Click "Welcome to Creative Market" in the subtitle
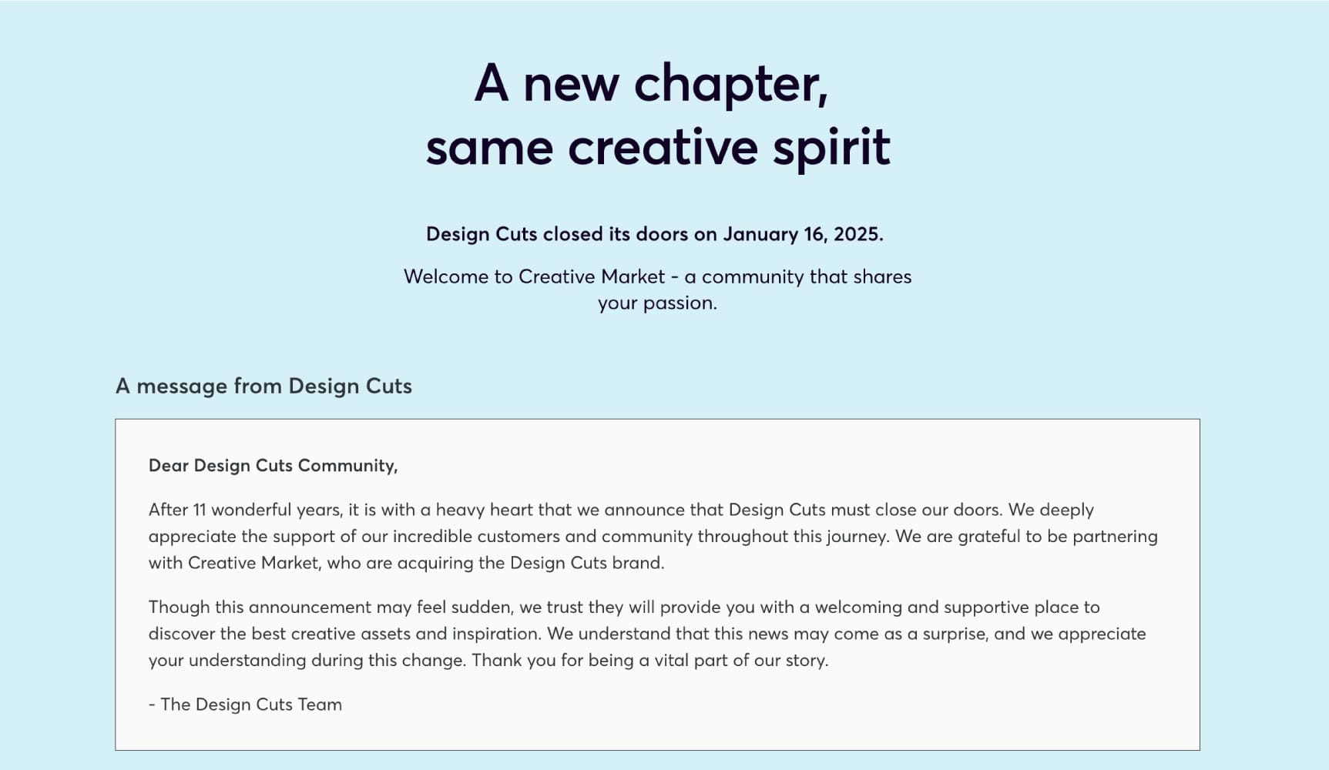 pyautogui.click(x=534, y=276)
